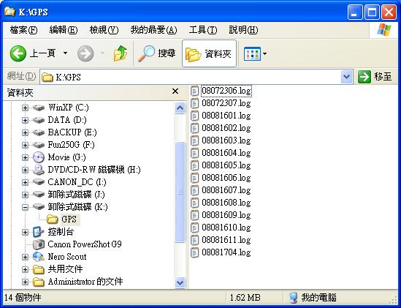
Task: Minimize the K:\GPS window
Action: [355, 12]
